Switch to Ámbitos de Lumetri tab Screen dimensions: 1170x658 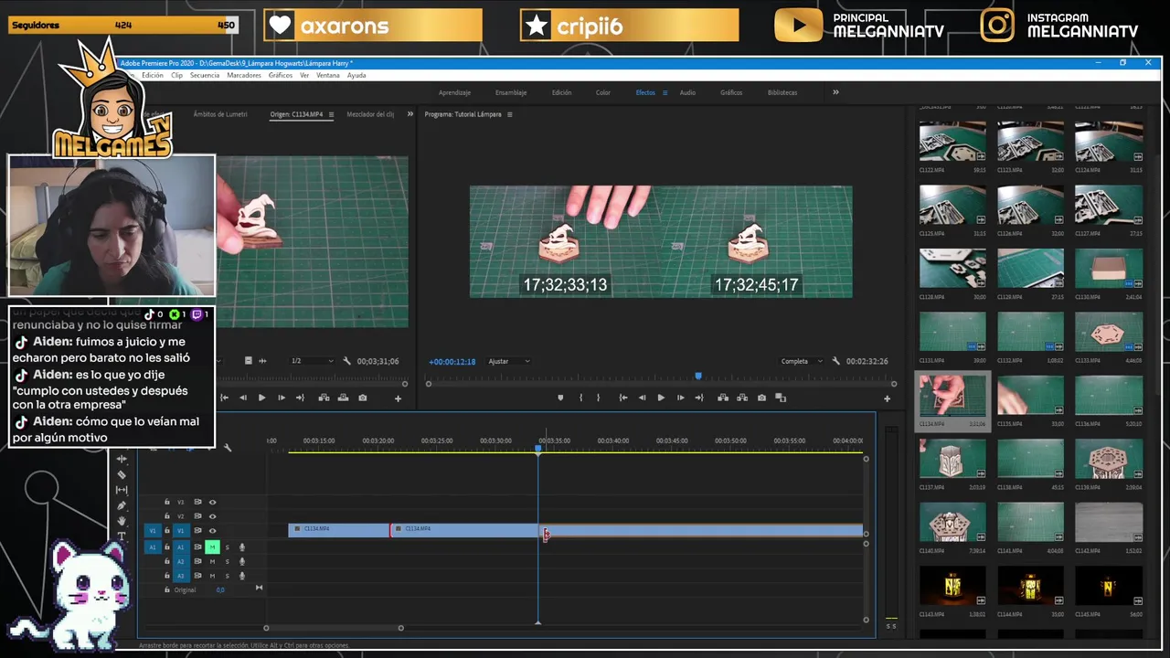(220, 114)
